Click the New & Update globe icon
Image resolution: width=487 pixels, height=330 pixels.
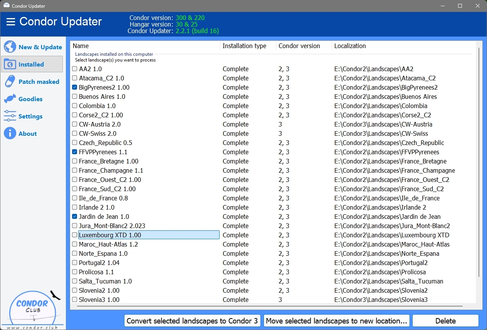(x=10, y=47)
